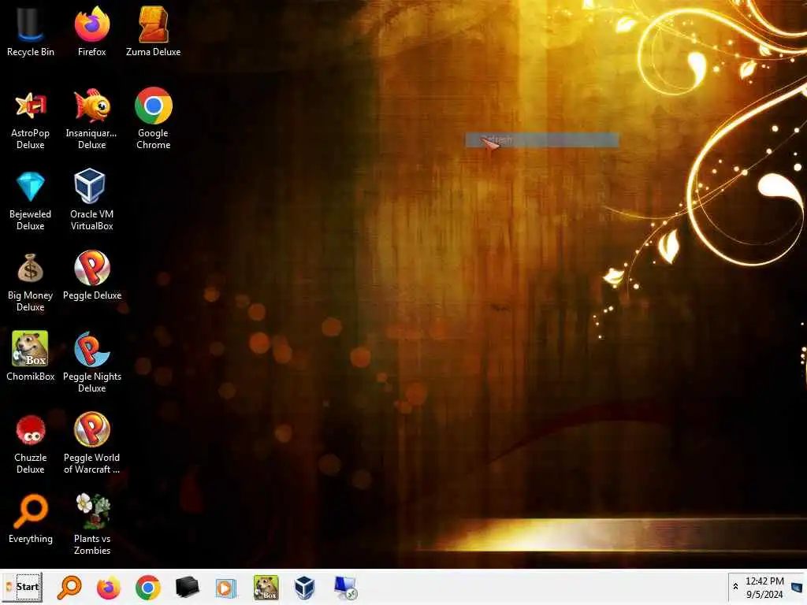Select the Bejeweled Deluxe diamond icon

point(31,201)
